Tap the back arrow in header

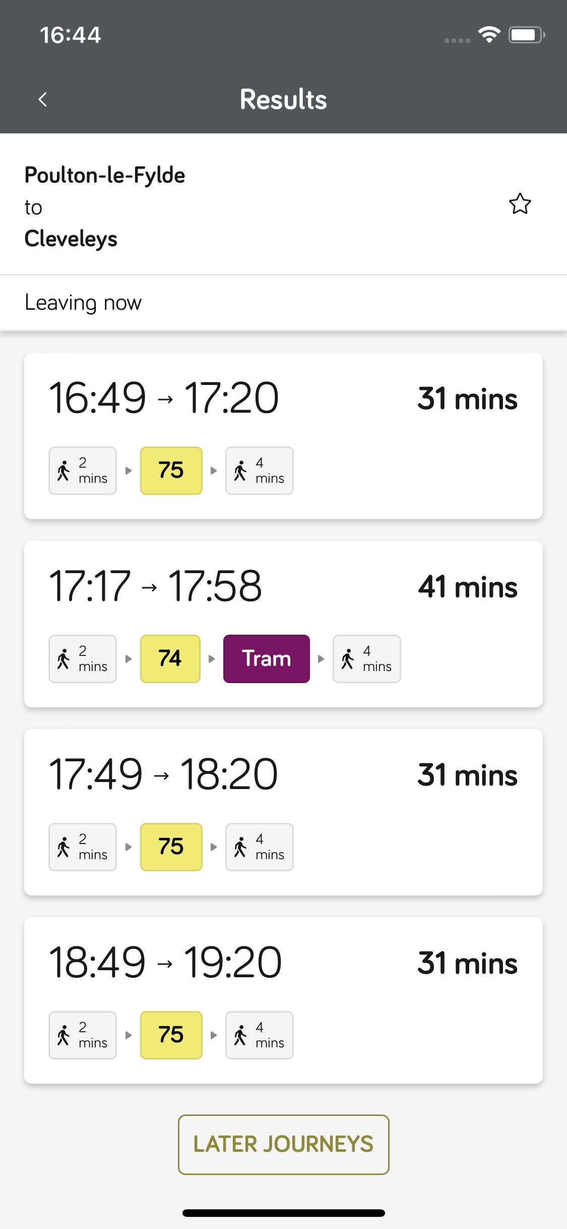point(43,99)
